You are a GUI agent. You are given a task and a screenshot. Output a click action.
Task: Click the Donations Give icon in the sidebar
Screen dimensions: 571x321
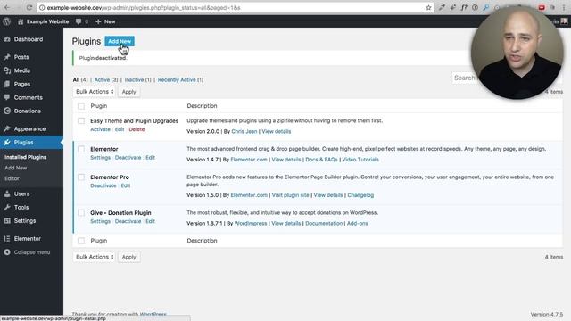point(7,111)
